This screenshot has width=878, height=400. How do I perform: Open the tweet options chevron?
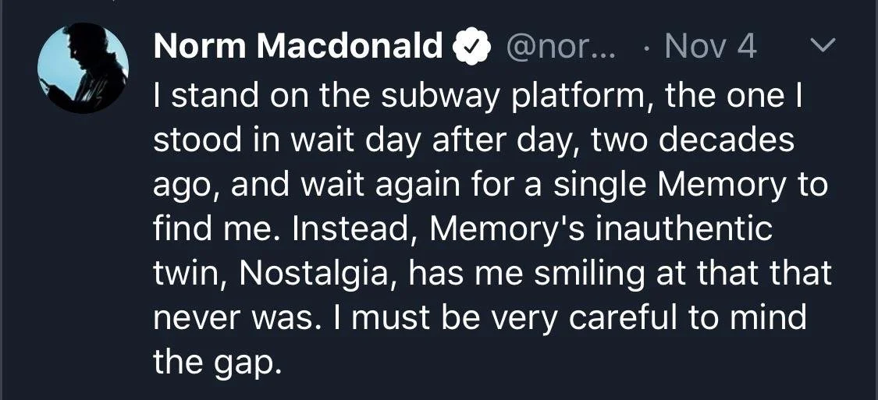tap(823, 44)
